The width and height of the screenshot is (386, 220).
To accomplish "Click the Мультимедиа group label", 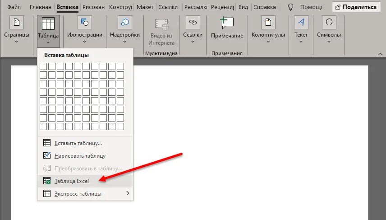I will point(161,53).
